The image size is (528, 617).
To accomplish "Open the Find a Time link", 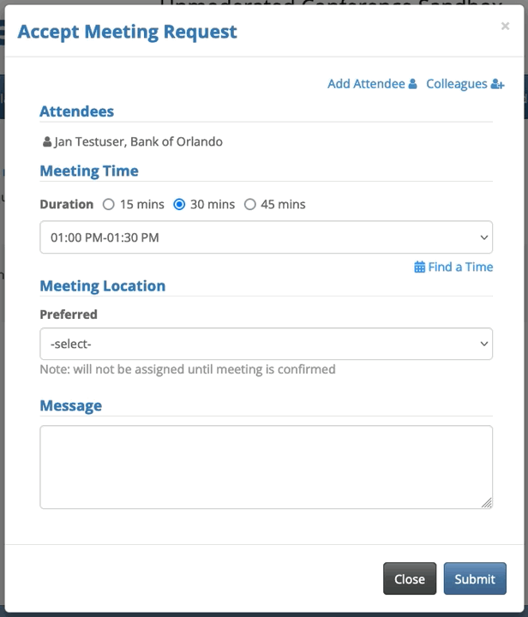I will [460, 267].
